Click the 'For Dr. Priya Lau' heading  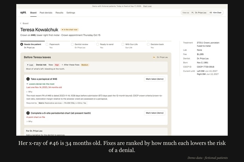[34, 131]
